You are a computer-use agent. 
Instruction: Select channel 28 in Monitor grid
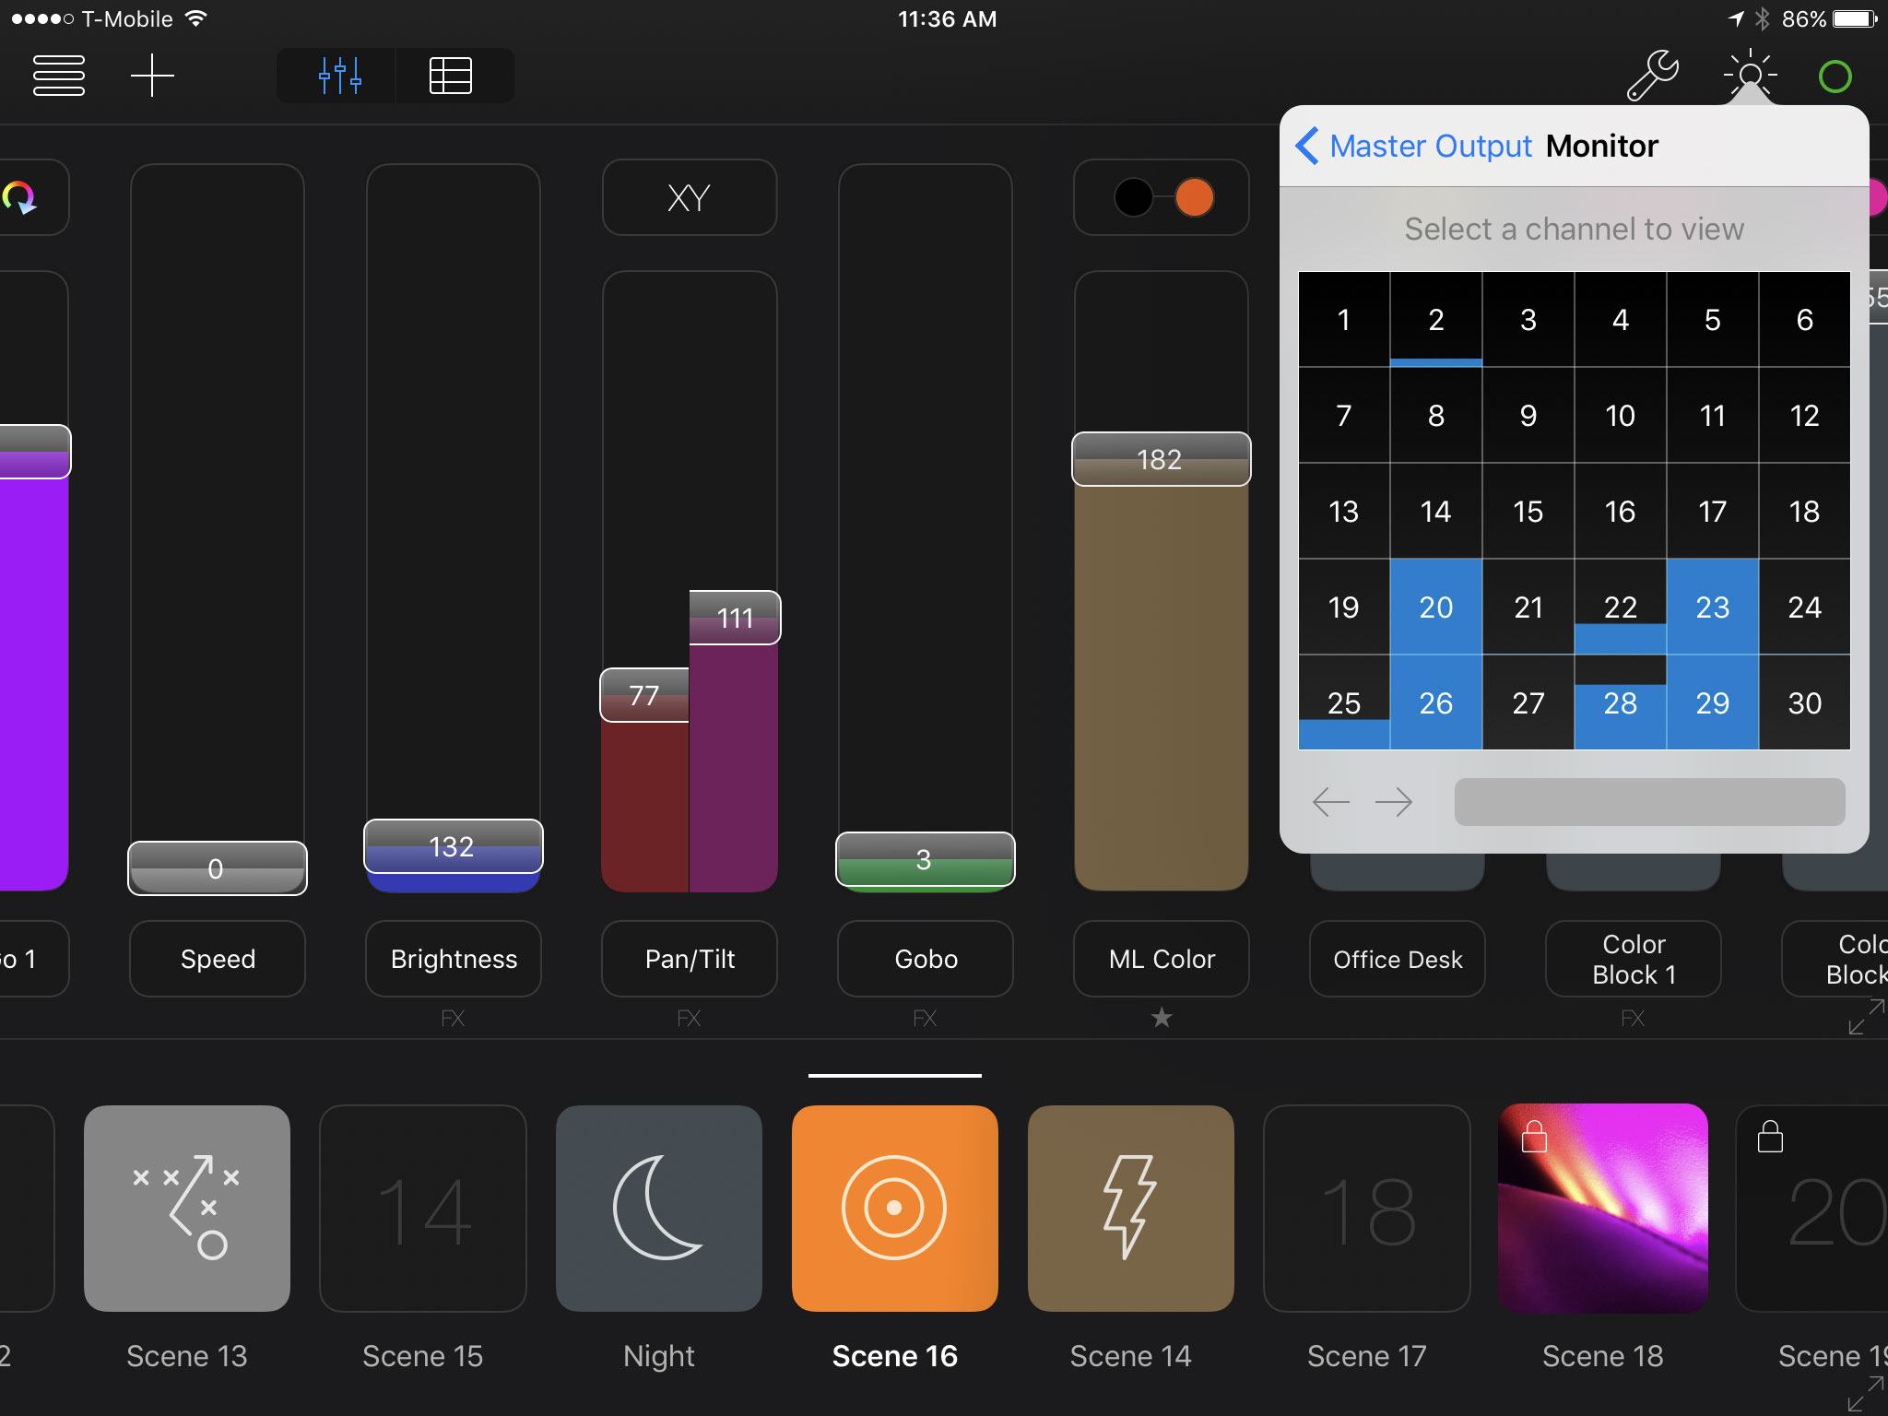(x=1621, y=703)
